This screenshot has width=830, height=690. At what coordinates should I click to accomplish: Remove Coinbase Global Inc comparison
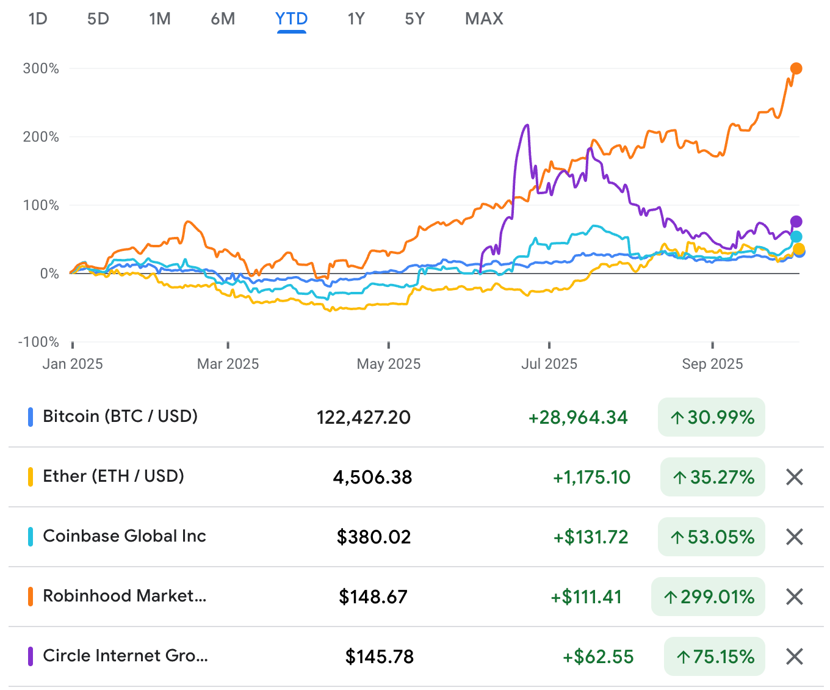[794, 537]
